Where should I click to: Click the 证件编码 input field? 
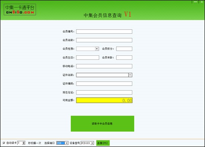[104, 84]
